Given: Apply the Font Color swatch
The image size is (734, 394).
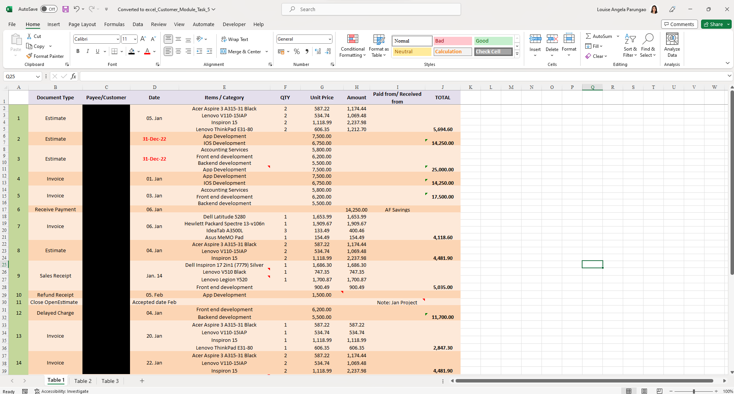Looking at the screenshot, I should coord(147,51).
